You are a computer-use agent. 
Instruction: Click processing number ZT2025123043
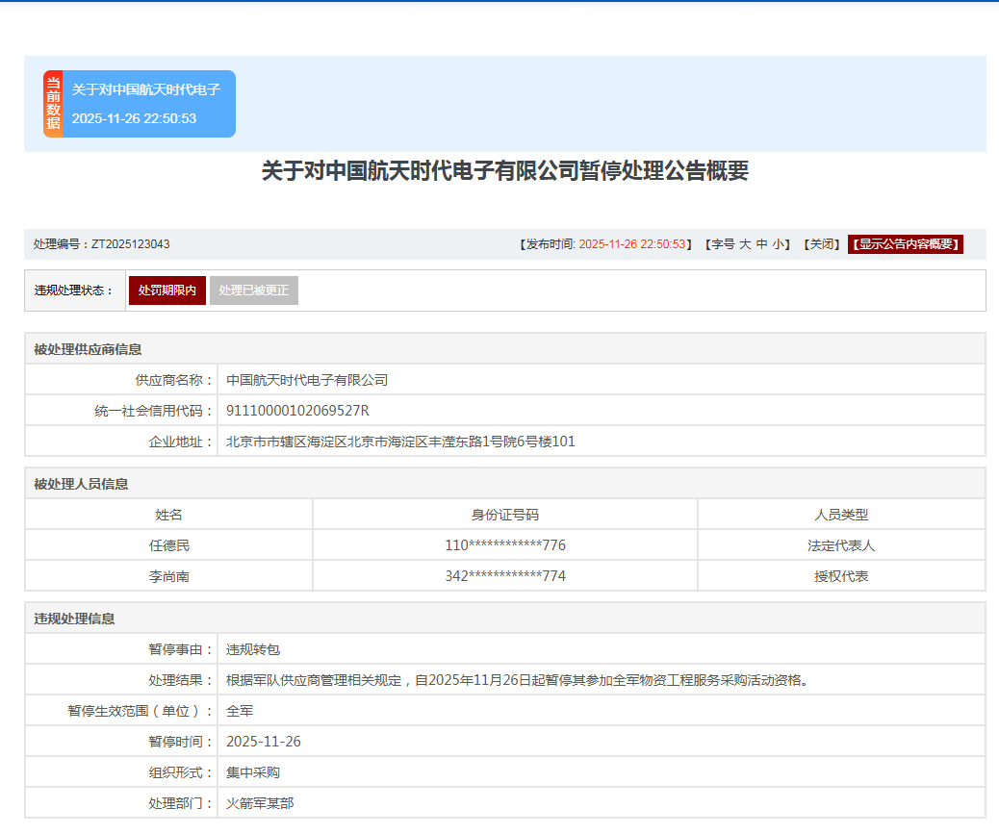coord(131,244)
